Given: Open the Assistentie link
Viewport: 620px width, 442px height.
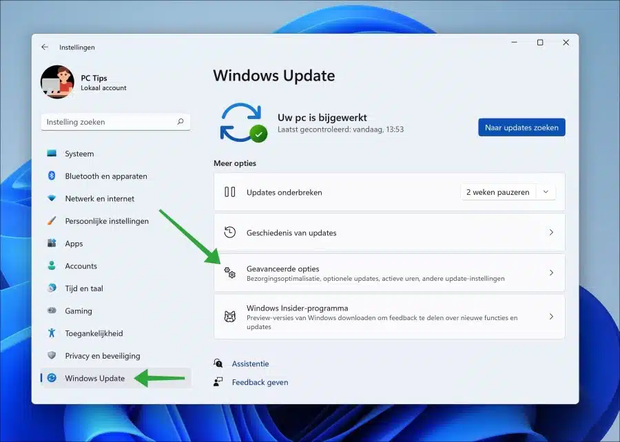Looking at the screenshot, I should point(250,364).
